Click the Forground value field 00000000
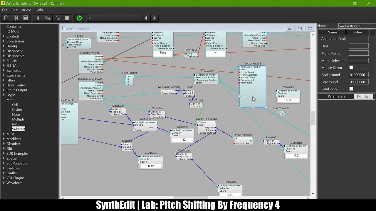 click(x=359, y=82)
